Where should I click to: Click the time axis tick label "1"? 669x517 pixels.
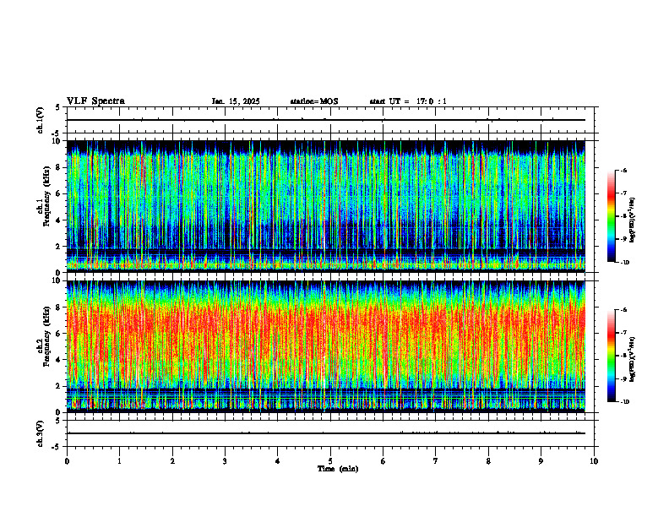pyautogui.click(x=119, y=461)
